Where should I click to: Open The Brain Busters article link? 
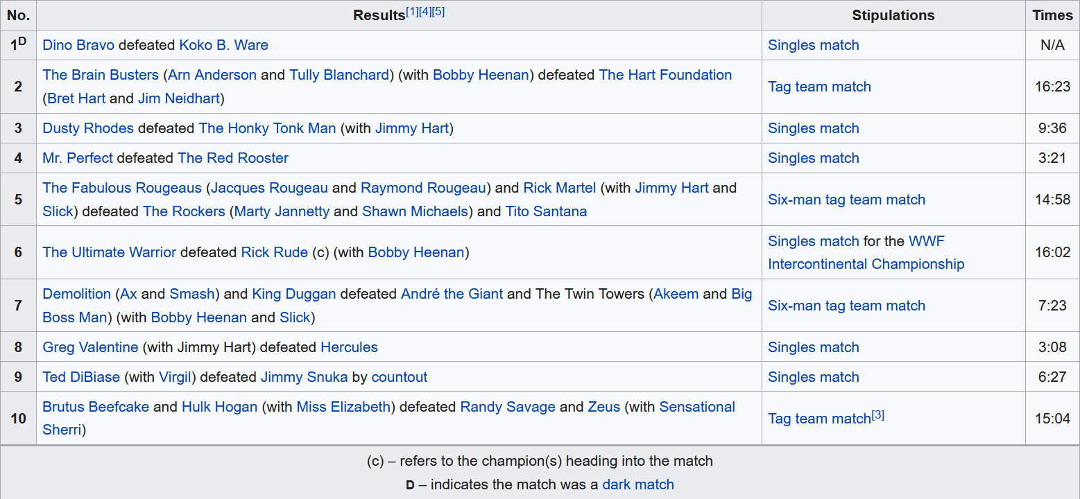point(101,75)
